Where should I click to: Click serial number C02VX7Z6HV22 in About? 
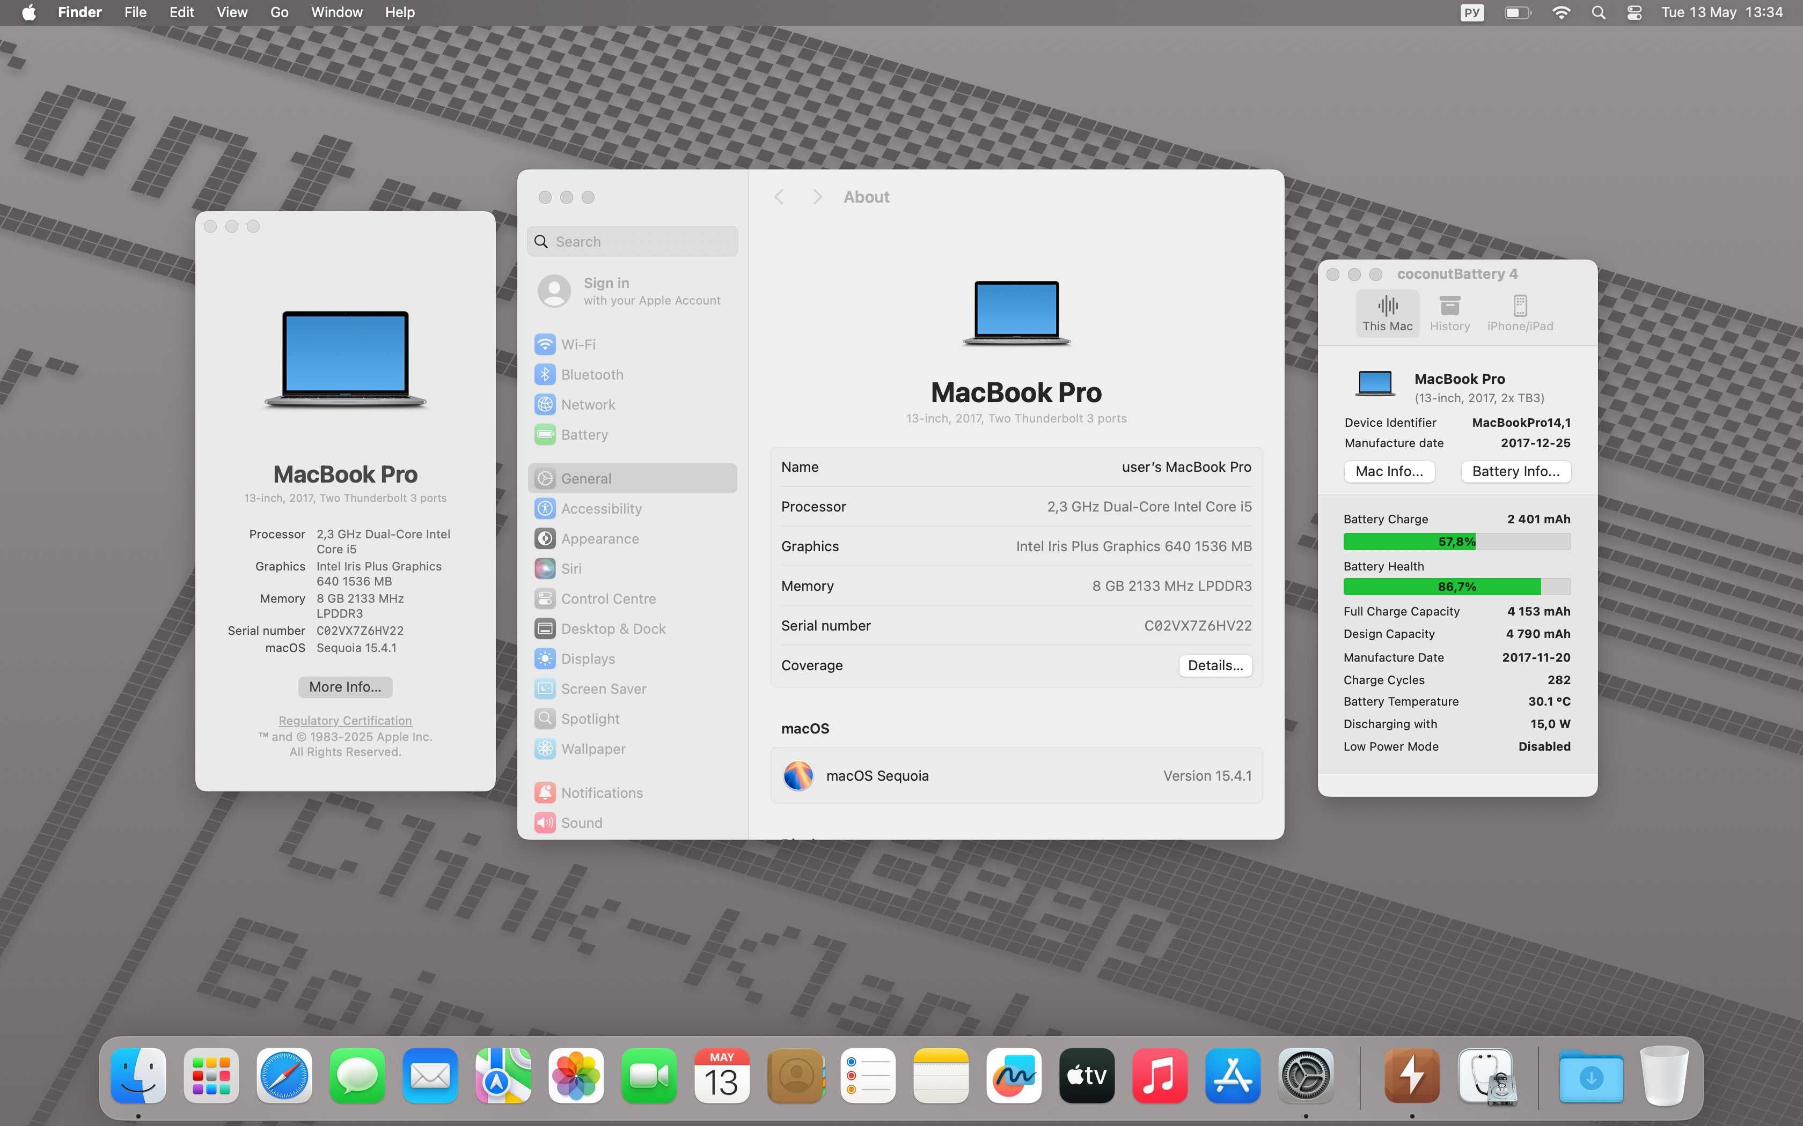1197,626
